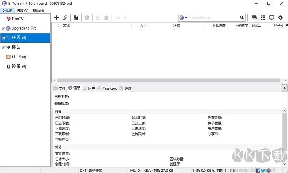Switch to the Trackers tab
The width and height of the screenshot is (288, 173).
coord(107,88)
